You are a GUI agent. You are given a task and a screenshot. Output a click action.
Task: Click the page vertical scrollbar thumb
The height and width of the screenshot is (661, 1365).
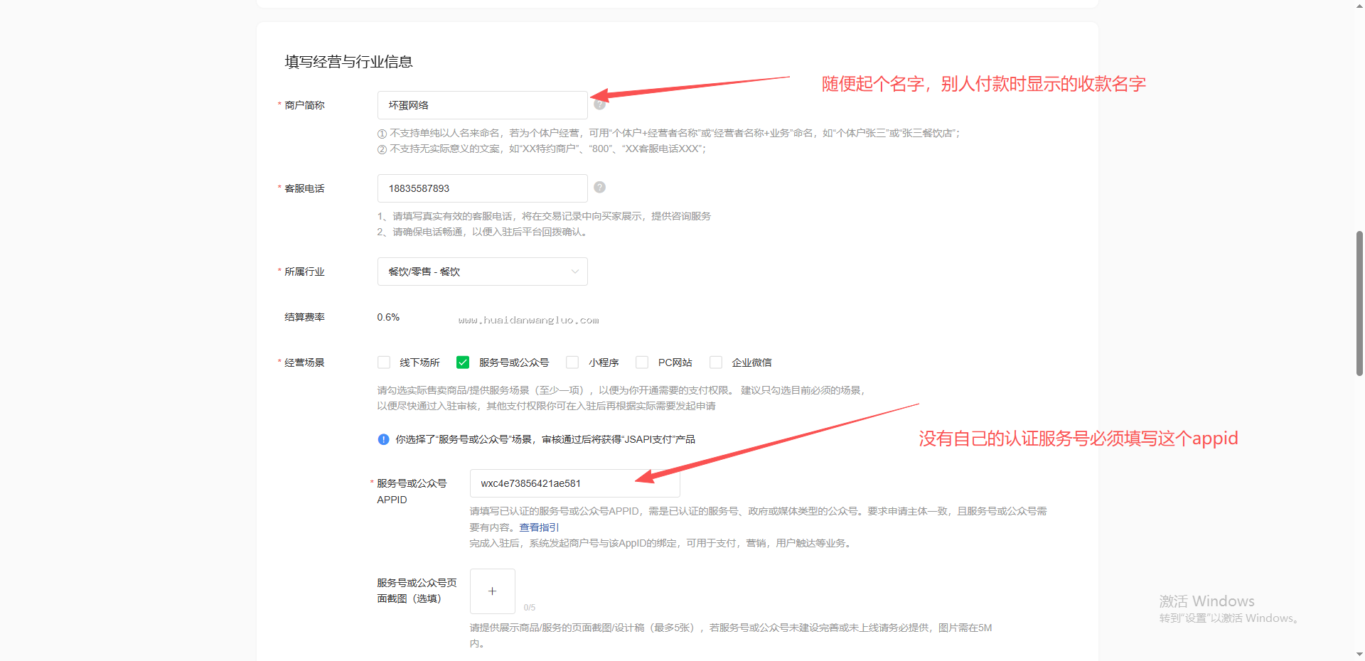1359,303
